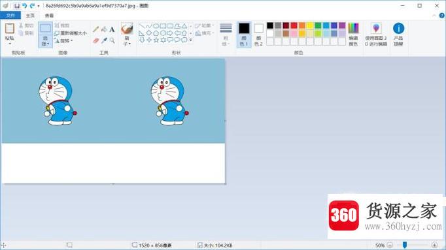Open the File (文件) menu tab
Viewport: 446px width, 250px height.
[x=10, y=15]
